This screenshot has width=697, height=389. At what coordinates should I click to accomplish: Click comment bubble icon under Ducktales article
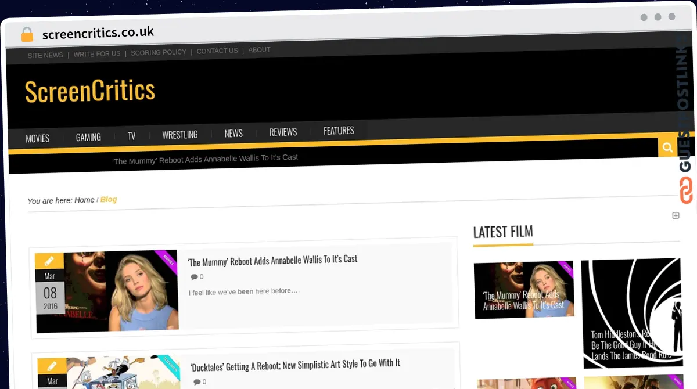197,381
